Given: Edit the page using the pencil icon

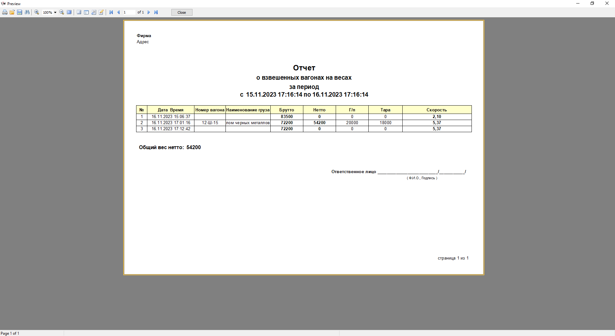Looking at the screenshot, I should (101, 12).
